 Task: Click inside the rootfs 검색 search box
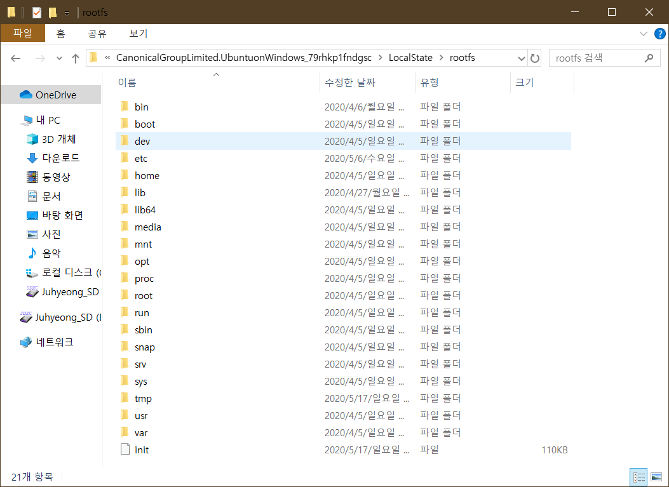pyautogui.click(x=597, y=58)
